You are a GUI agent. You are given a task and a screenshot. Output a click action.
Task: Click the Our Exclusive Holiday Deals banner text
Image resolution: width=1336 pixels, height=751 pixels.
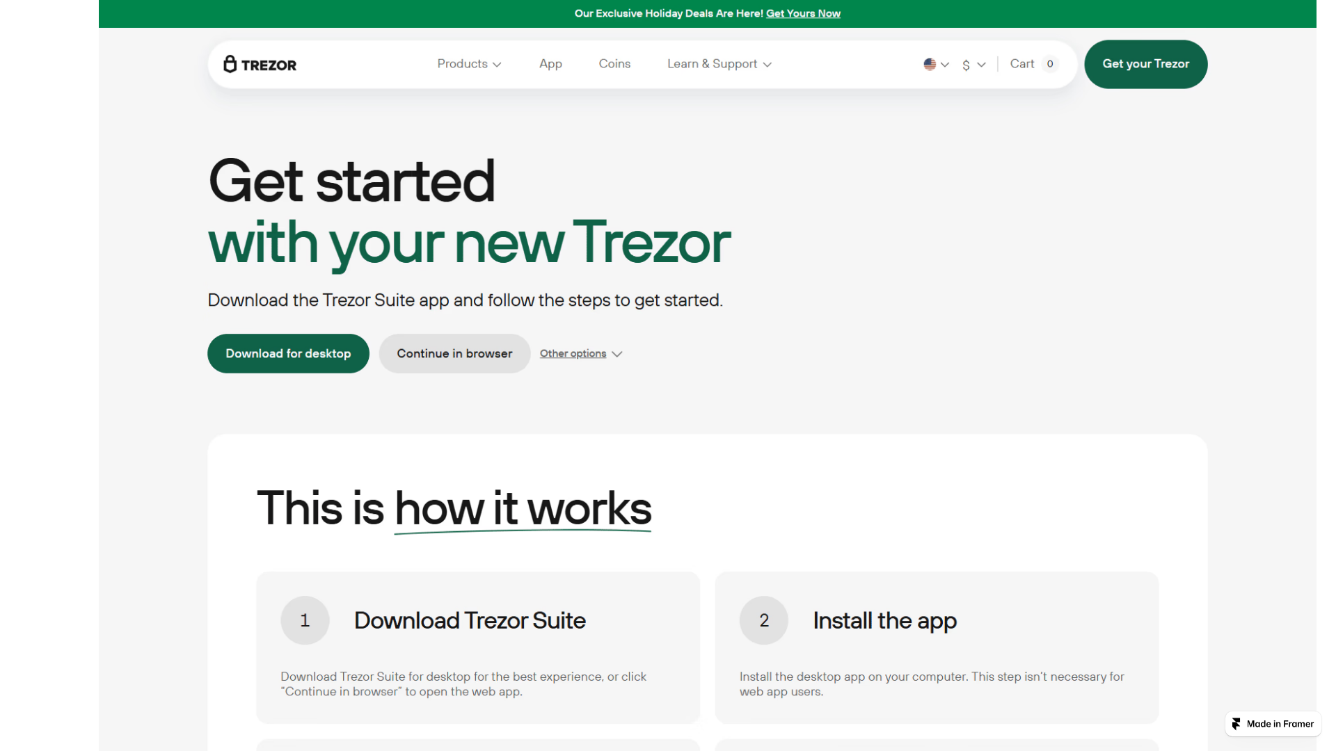[x=669, y=13]
